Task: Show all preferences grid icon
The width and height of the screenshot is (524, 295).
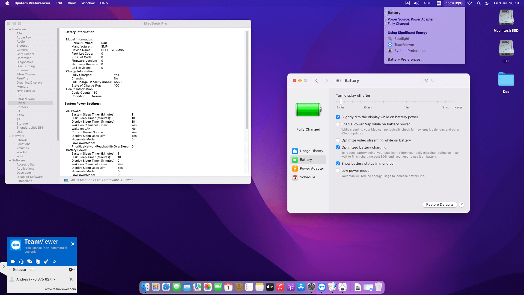Action: coord(338,81)
